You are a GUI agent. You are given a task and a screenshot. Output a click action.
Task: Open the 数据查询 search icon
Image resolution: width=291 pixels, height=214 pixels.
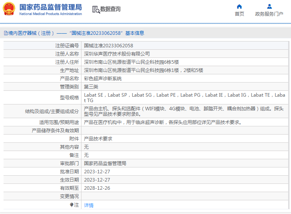pyautogui.click(x=96, y=9)
